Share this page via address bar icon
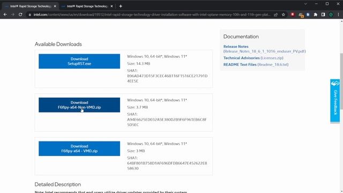343x193 pixels. (275, 14)
